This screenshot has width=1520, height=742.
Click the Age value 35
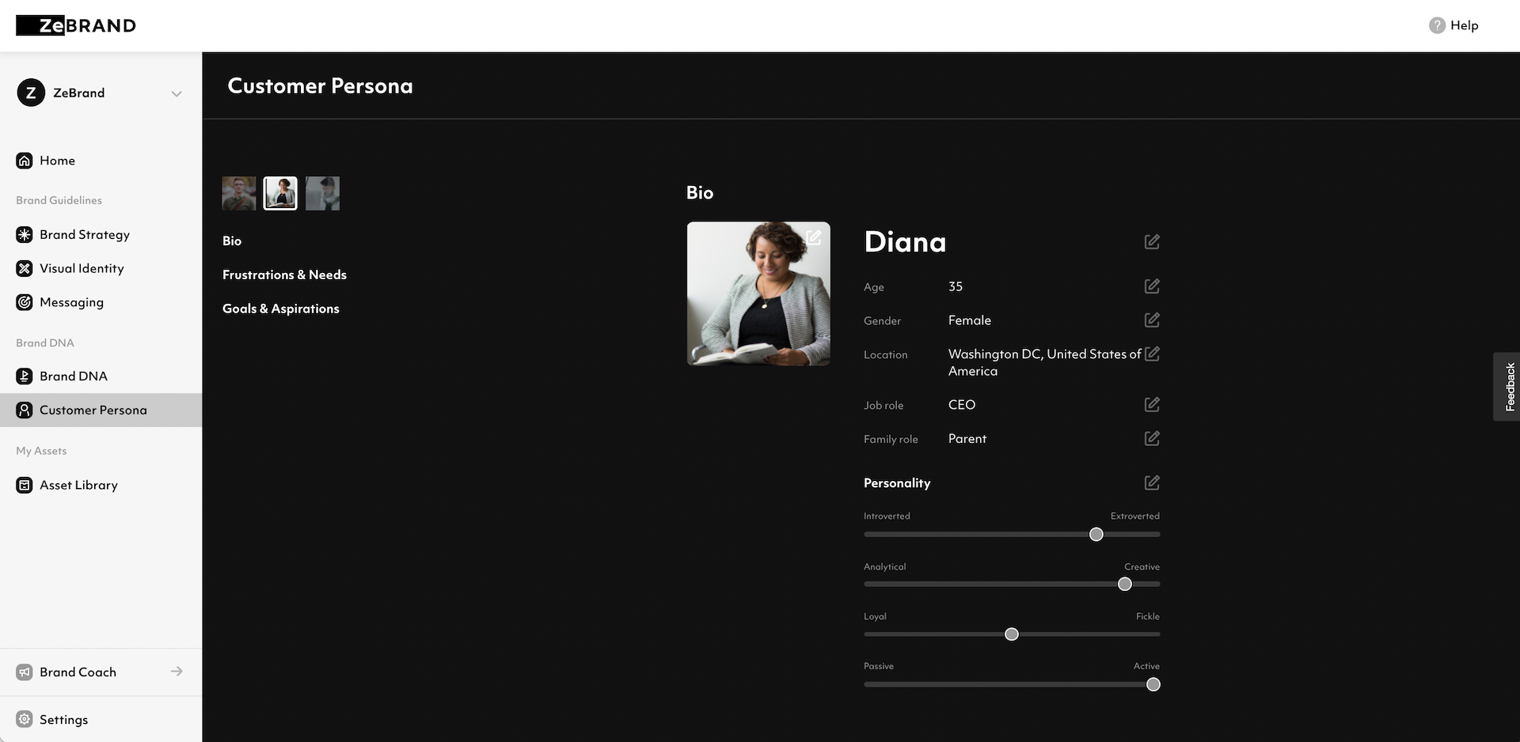pos(956,286)
